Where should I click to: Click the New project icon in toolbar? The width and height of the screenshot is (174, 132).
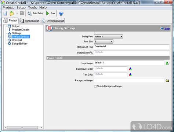[x=5, y=13]
